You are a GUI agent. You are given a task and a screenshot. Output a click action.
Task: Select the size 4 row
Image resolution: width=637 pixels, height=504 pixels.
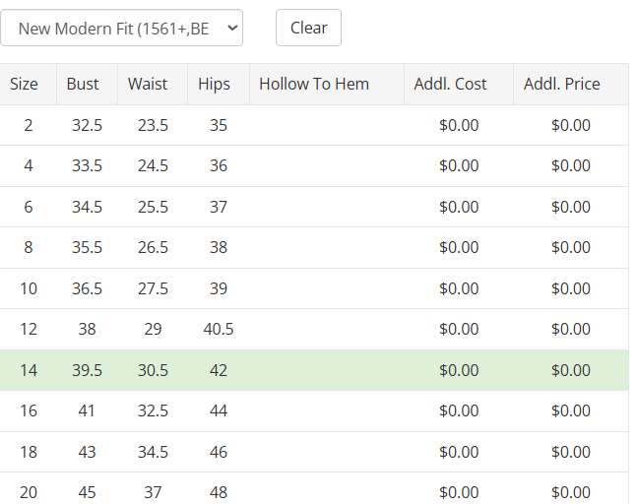pos(29,166)
